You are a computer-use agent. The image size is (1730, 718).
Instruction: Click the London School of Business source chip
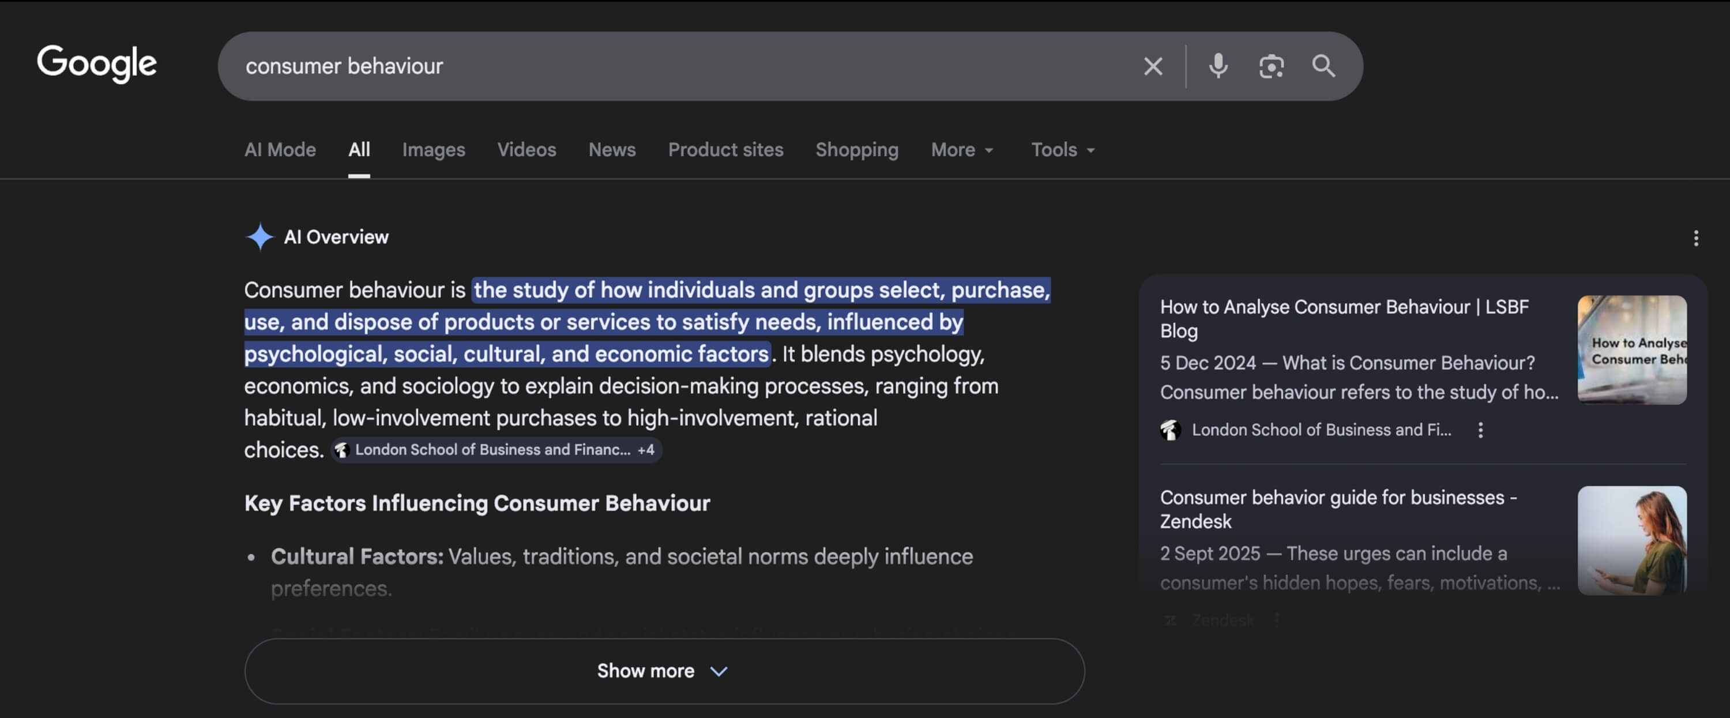click(x=495, y=450)
